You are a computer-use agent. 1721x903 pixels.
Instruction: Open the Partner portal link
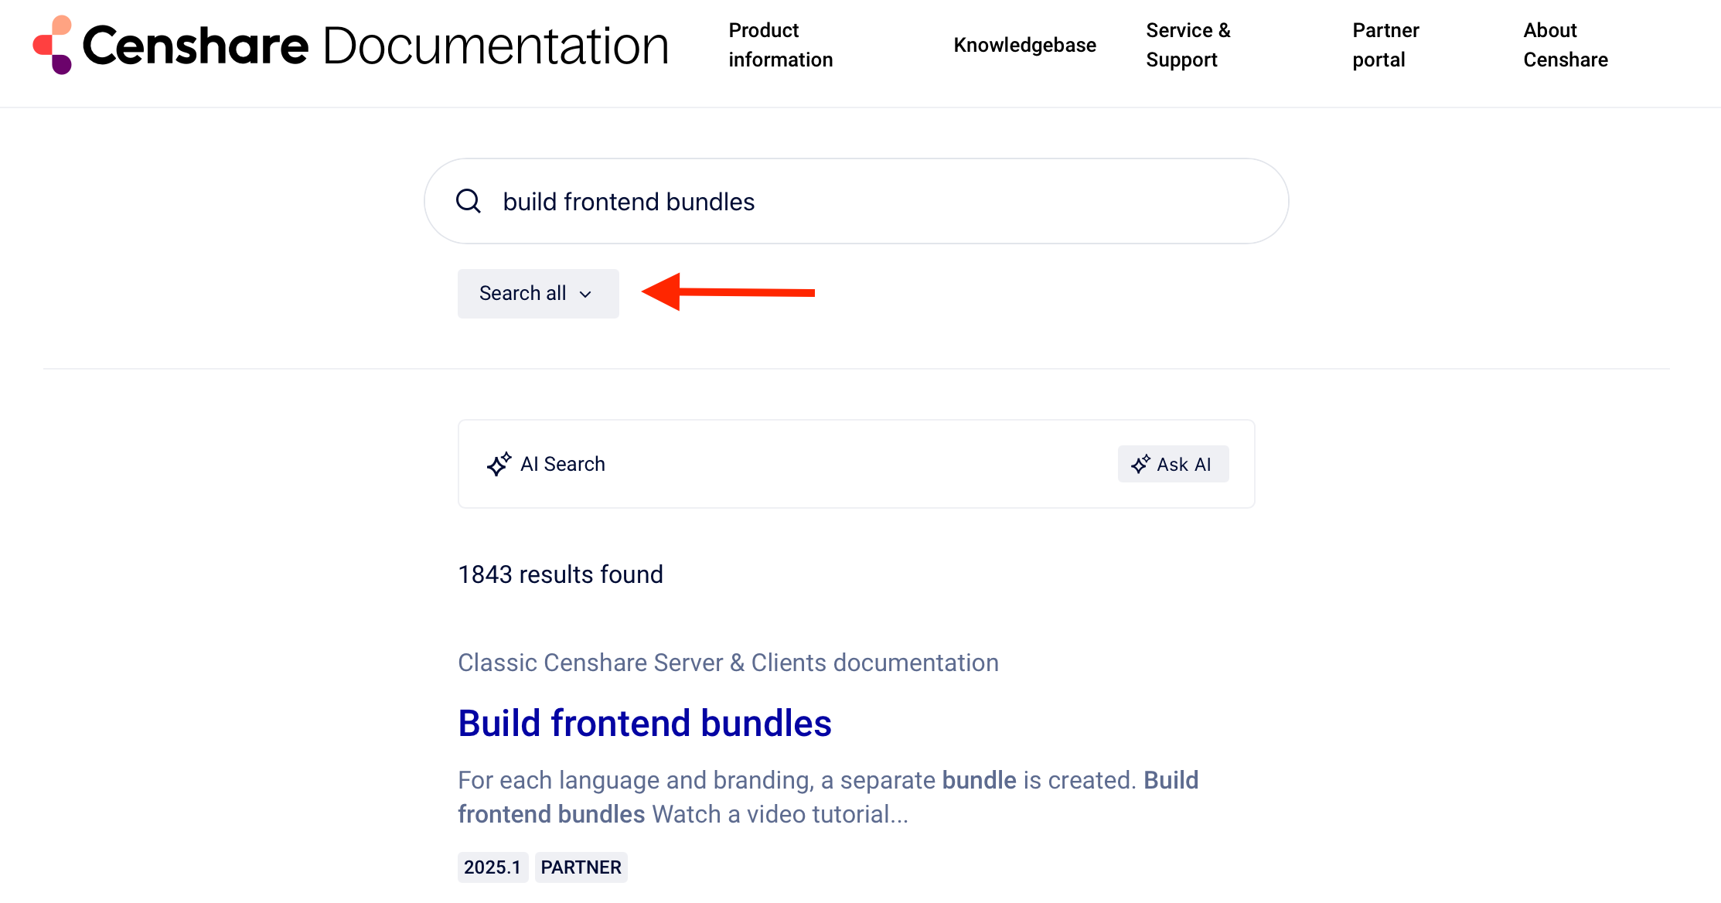1385,45
